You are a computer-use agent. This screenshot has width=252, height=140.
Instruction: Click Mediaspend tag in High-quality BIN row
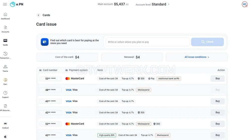click(x=163, y=135)
